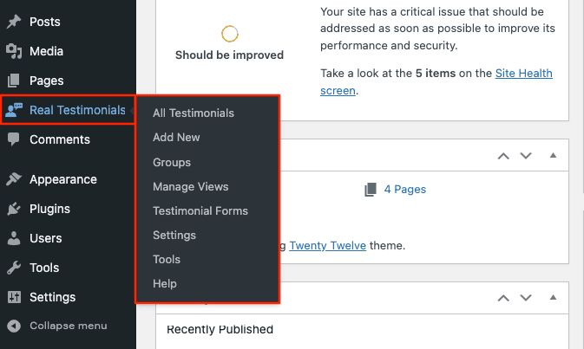Move the 4 Pages widget down

click(x=526, y=156)
